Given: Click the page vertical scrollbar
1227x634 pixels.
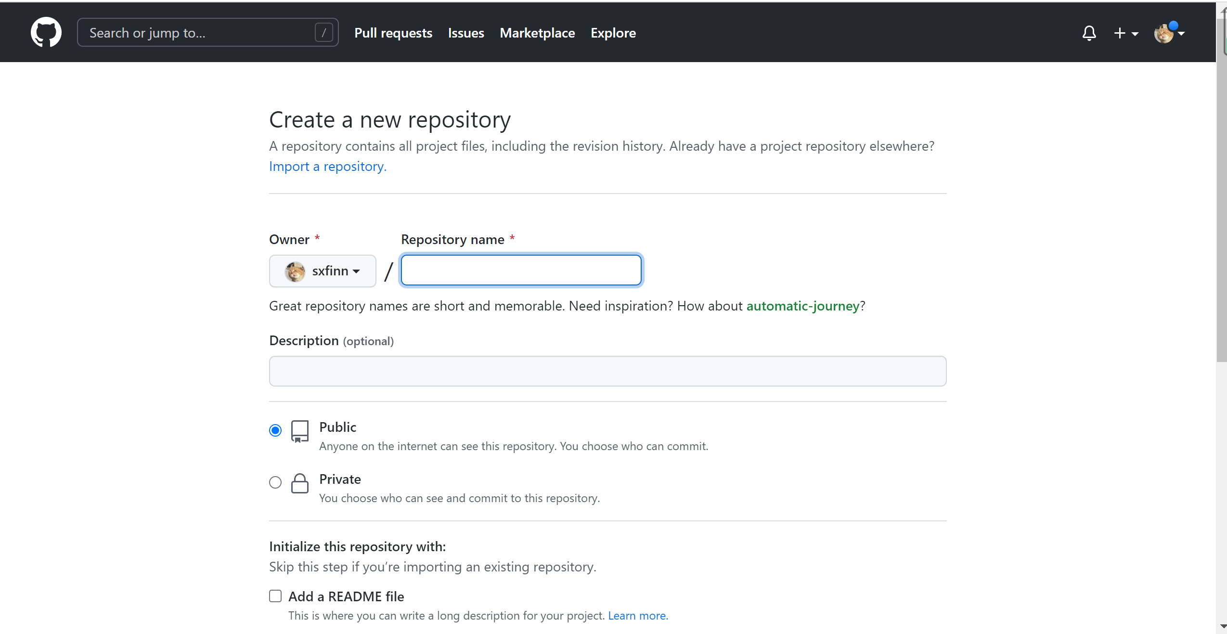Looking at the screenshot, I should [x=1221, y=193].
